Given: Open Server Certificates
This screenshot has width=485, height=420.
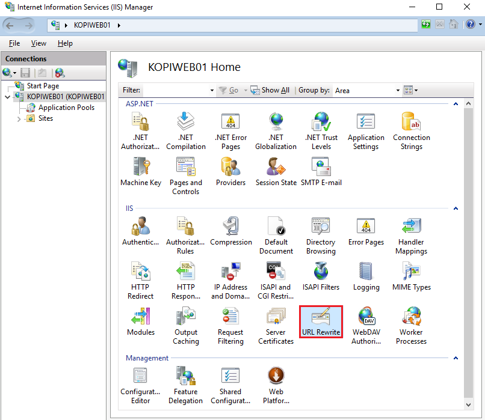Looking at the screenshot, I should [x=276, y=326].
